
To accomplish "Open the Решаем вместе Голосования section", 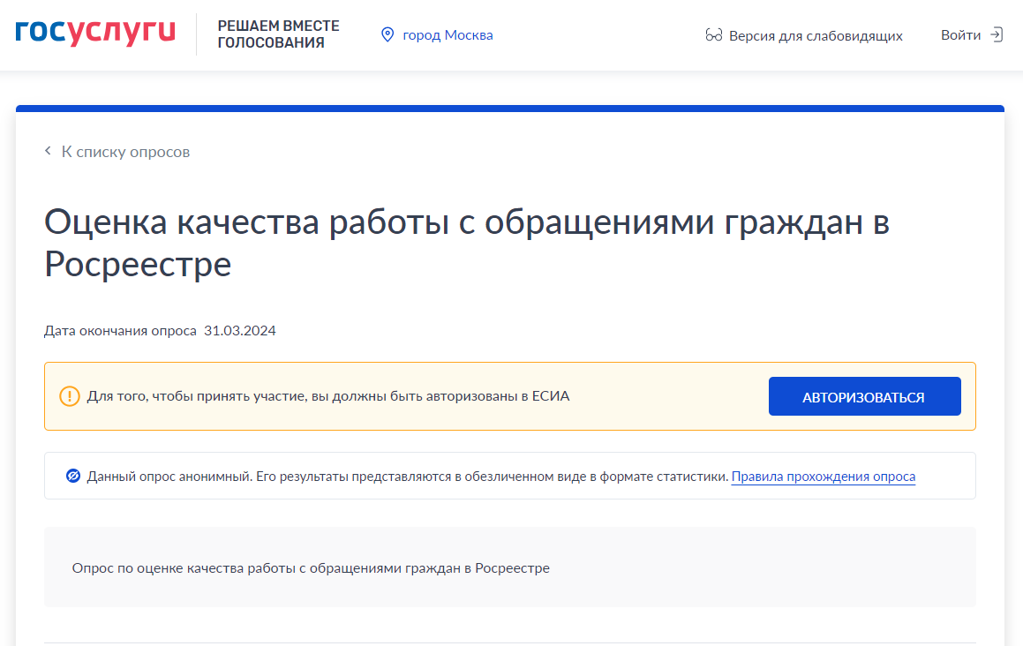I will coord(278,34).
